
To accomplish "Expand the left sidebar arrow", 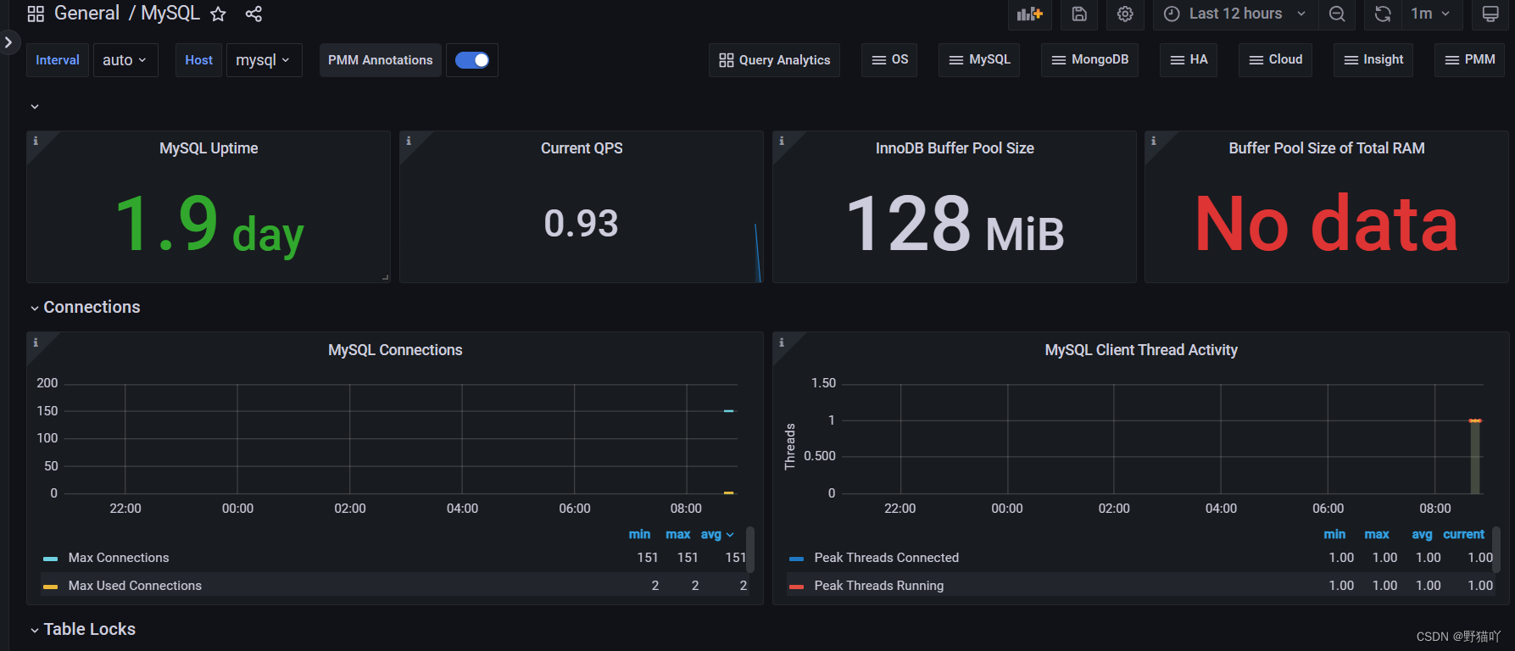I will [8, 42].
